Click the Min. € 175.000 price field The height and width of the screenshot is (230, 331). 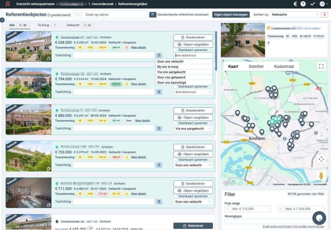click(x=251, y=209)
